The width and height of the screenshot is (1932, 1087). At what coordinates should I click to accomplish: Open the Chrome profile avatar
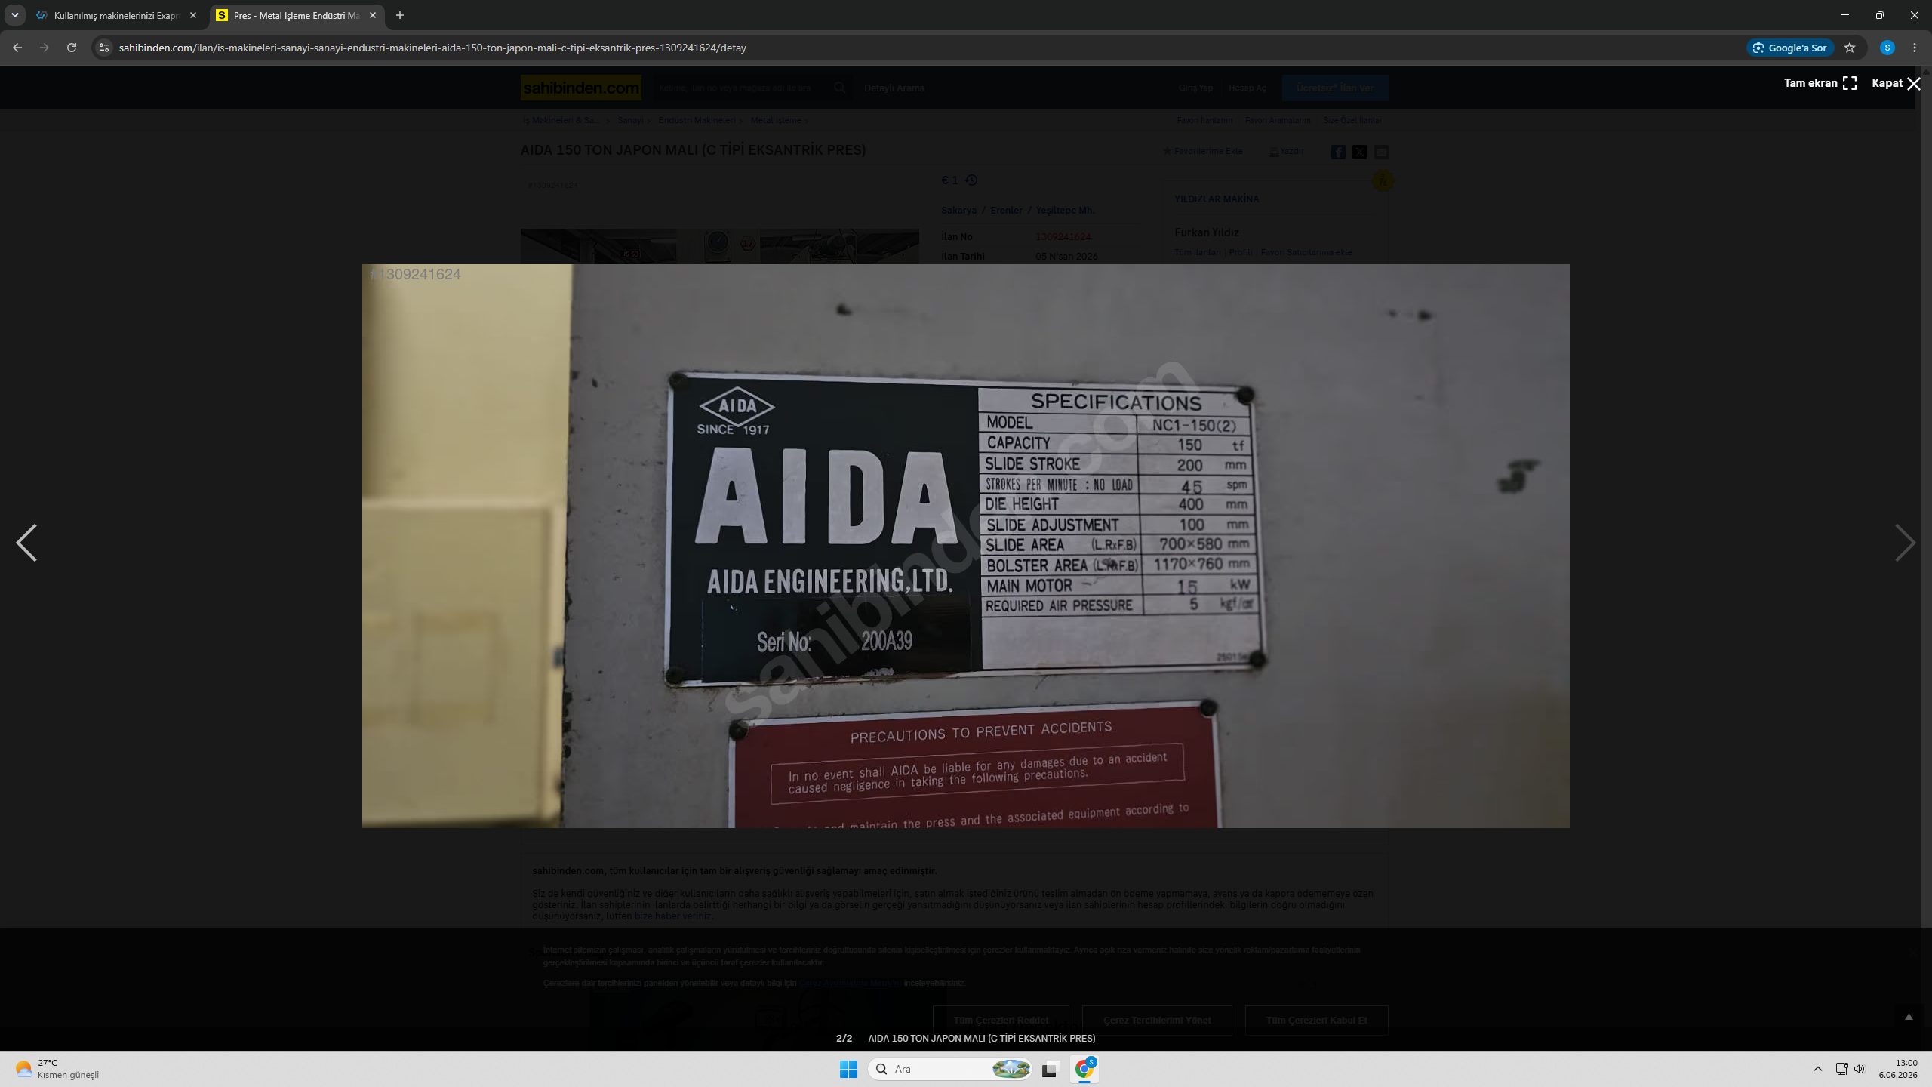coord(1887,48)
